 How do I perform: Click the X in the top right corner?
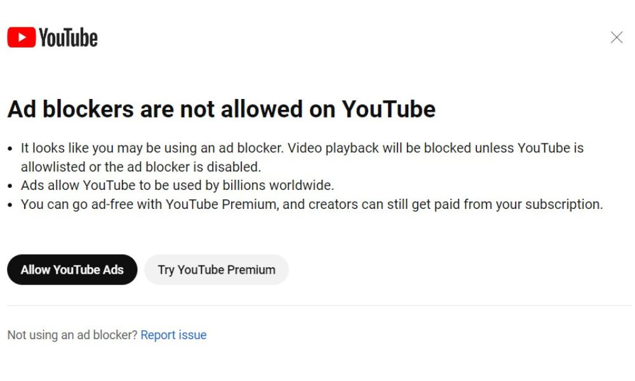pos(616,37)
